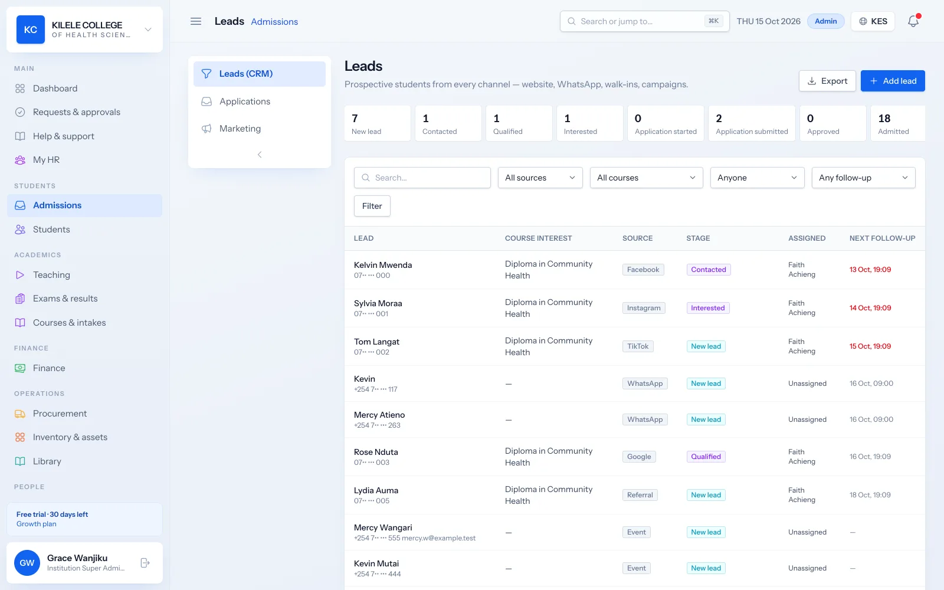Viewport: 944px width, 590px height.
Task: Click the Export button
Action: tap(827, 81)
